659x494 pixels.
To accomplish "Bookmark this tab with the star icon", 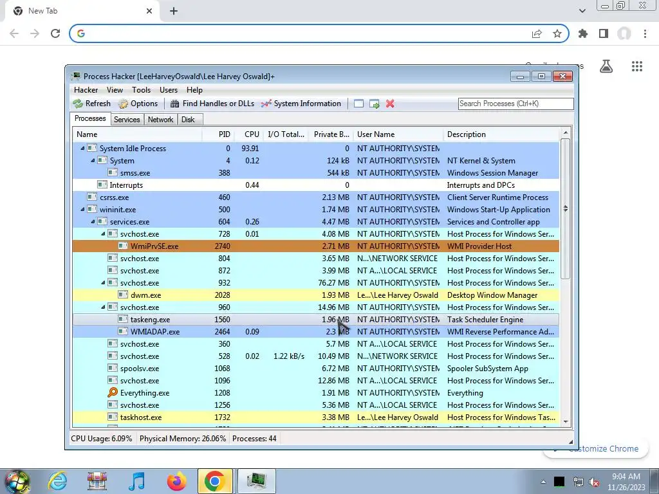I will (557, 33).
